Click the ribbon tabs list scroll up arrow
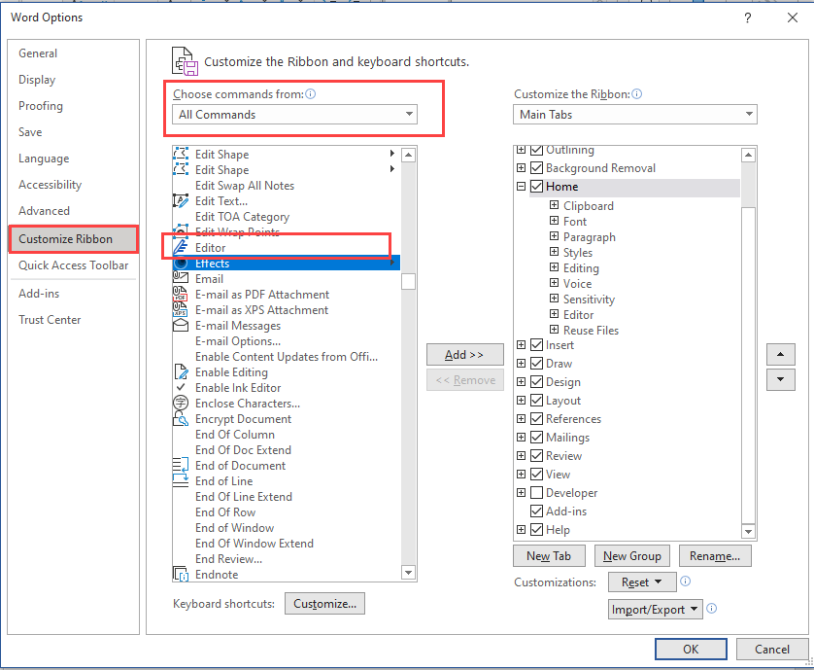 [x=748, y=155]
